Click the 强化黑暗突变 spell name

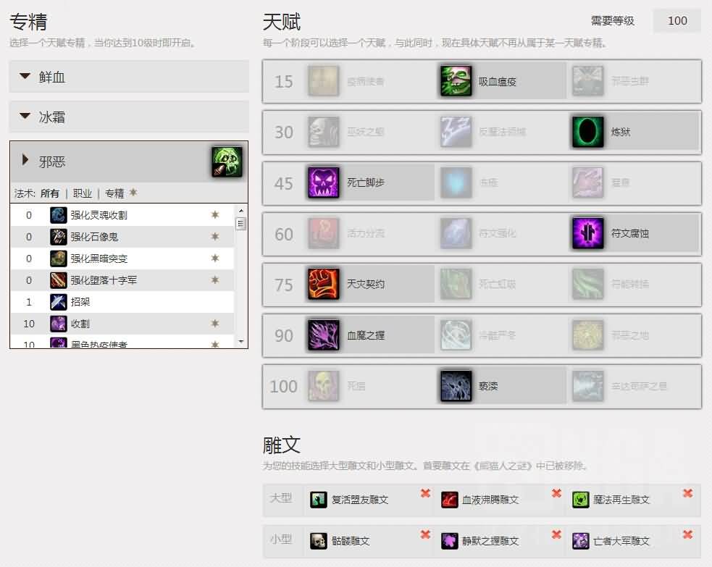(99, 259)
